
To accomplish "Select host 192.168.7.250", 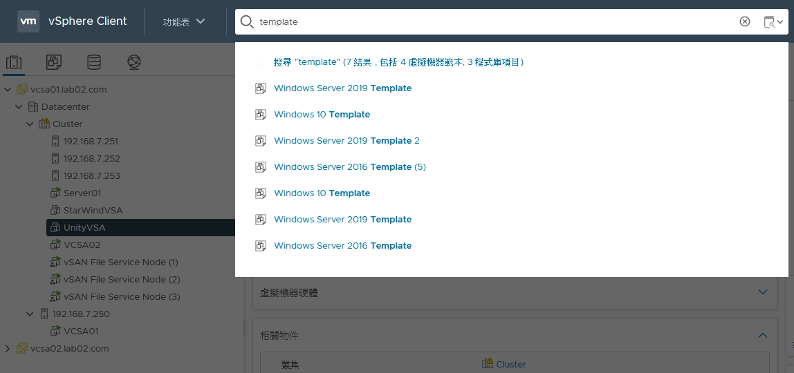I will [81, 314].
